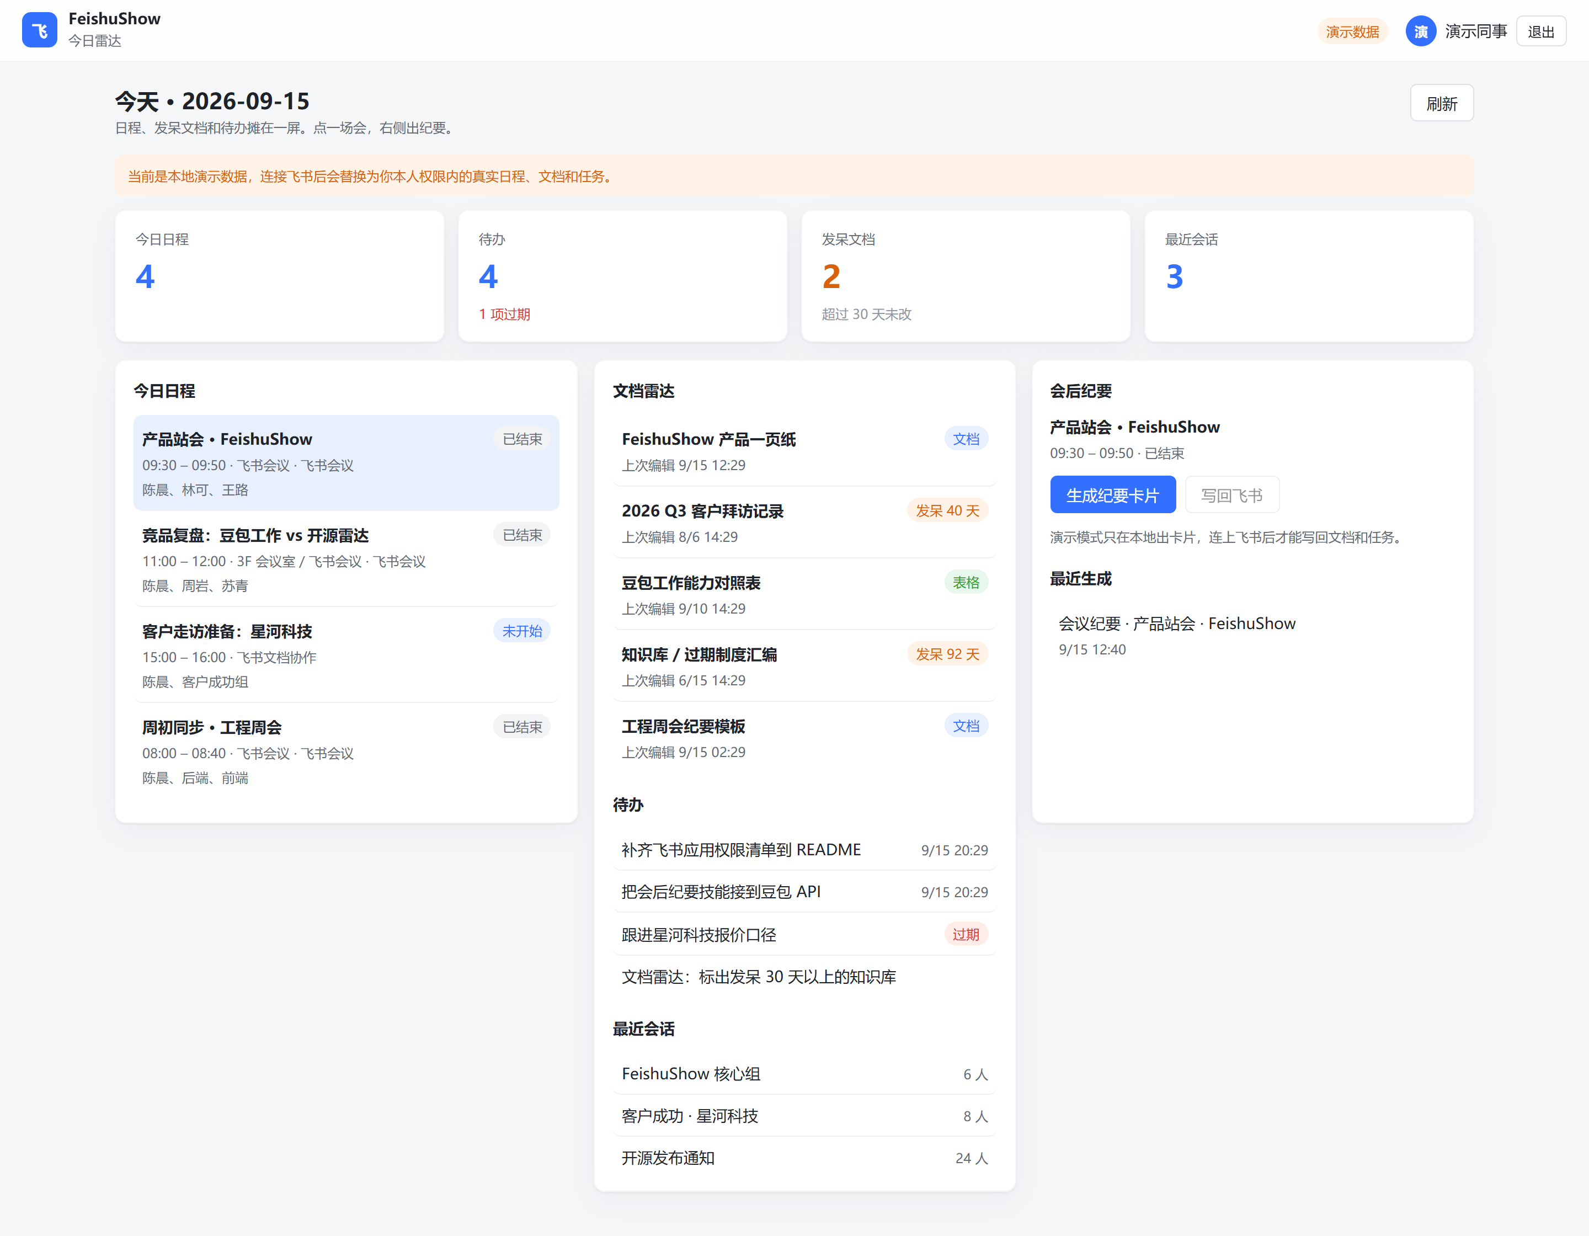Open the 发呆文档 stat card
This screenshot has height=1236, width=1589.
click(966, 276)
